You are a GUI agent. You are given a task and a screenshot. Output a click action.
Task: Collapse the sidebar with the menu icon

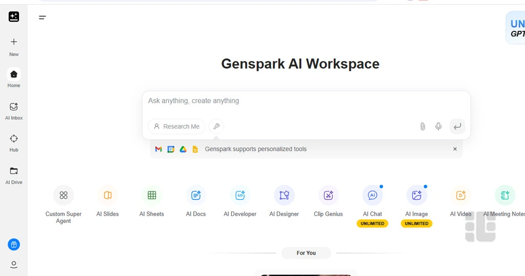point(43,17)
